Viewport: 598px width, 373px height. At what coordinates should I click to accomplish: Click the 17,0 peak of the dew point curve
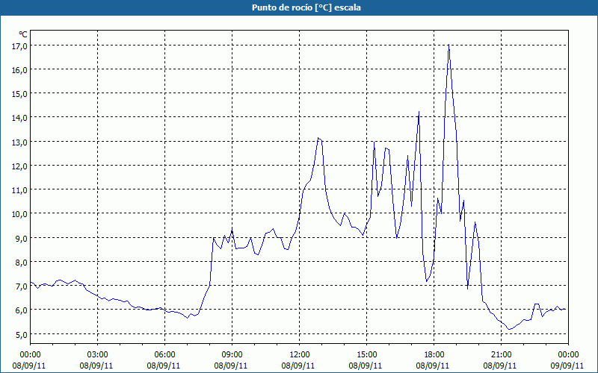tap(449, 46)
